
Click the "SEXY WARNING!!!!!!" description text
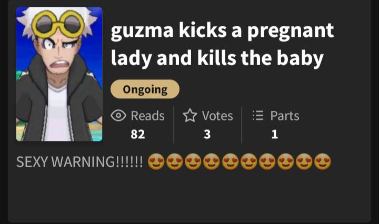click(79, 162)
